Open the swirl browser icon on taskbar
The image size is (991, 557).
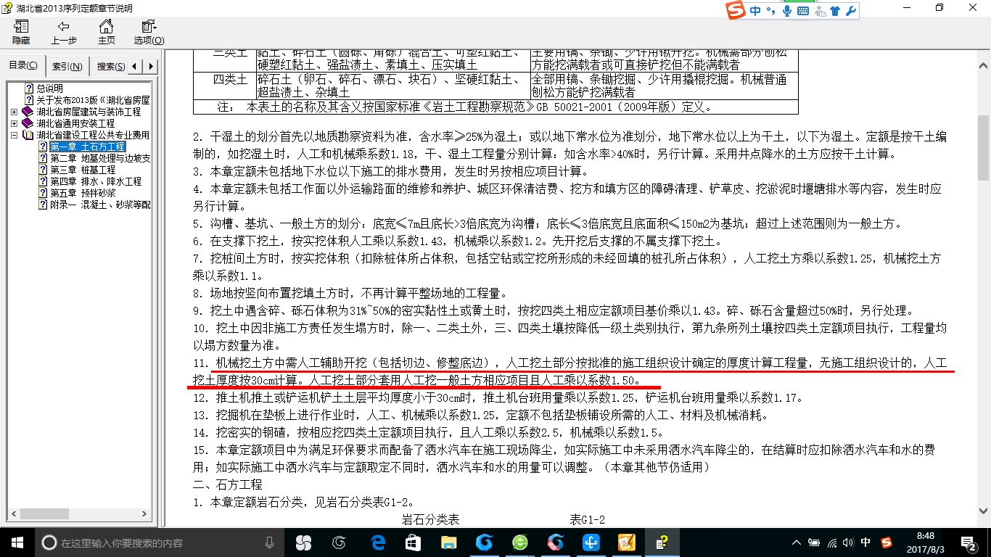(339, 542)
